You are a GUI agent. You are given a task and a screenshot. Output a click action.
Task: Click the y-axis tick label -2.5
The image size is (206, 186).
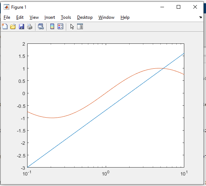(x=21, y=156)
